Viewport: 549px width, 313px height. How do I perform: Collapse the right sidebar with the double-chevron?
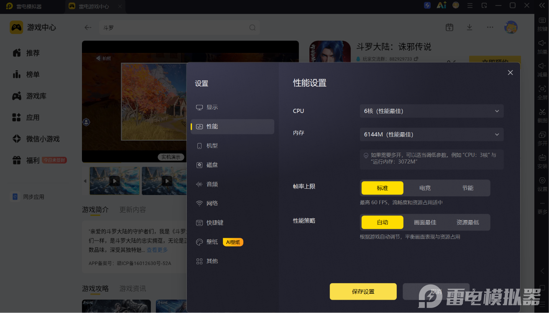pyautogui.click(x=542, y=5)
